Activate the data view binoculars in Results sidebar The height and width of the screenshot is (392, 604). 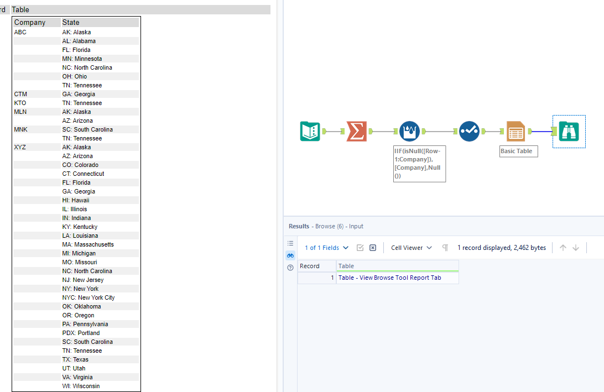tap(290, 255)
